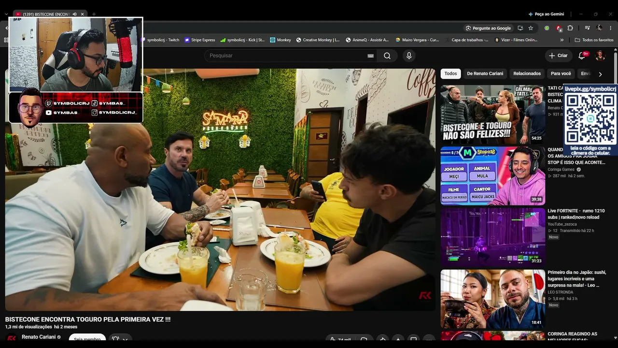The width and height of the screenshot is (618, 348).
Task: Open the Monkey bookmark
Action: point(281,40)
